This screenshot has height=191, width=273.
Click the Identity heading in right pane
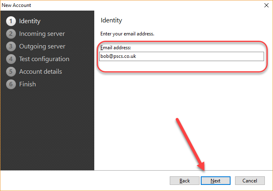(111, 20)
